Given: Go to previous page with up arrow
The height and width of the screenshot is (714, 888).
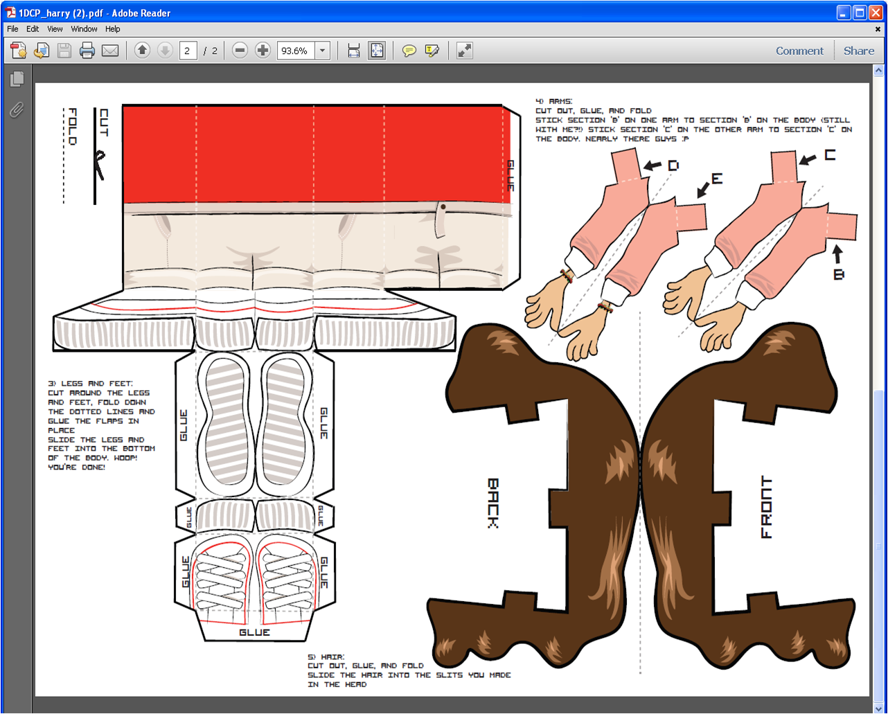Looking at the screenshot, I should pyautogui.click(x=142, y=51).
